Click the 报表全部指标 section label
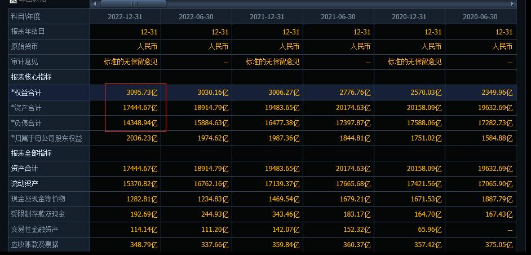The width and height of the screenshot is (531, 255). coord(31,153)
